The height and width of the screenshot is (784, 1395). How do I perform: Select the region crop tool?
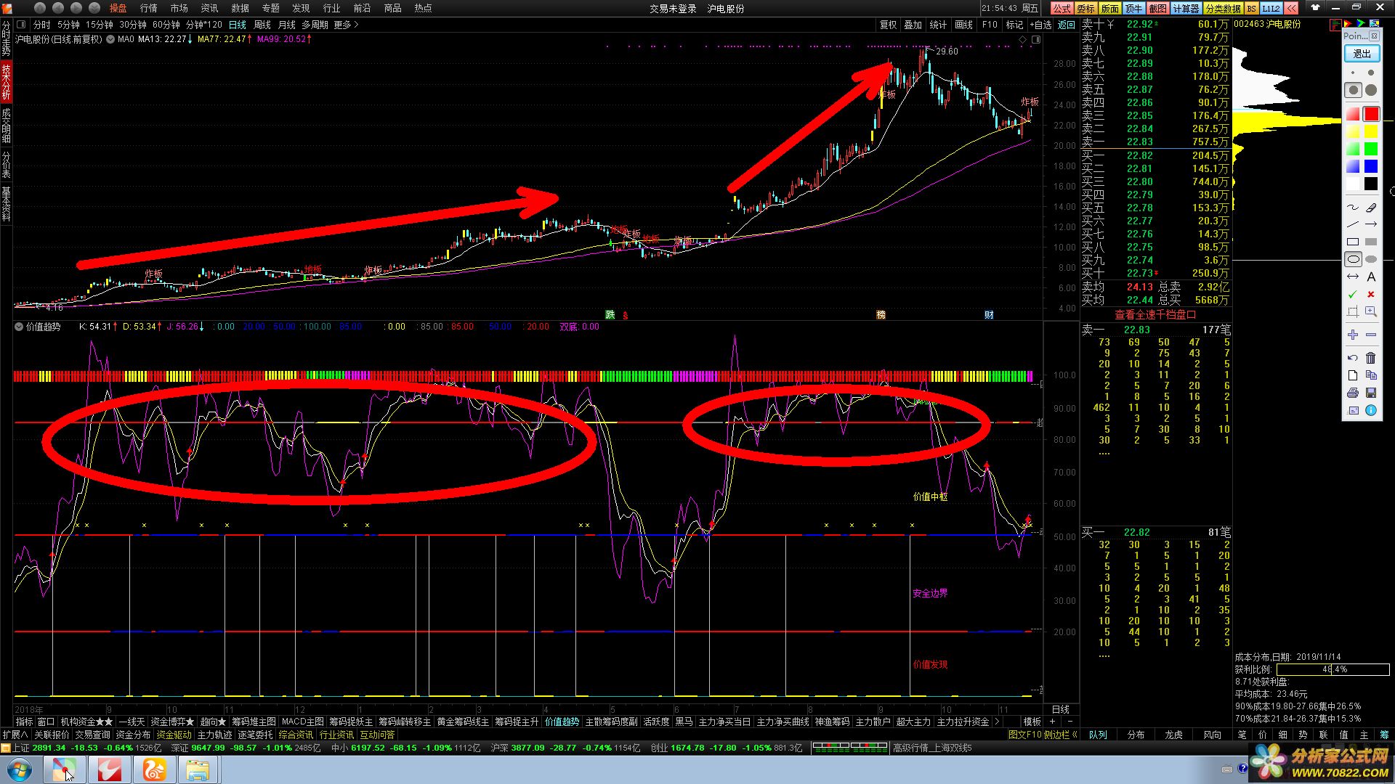point(1353,311)
